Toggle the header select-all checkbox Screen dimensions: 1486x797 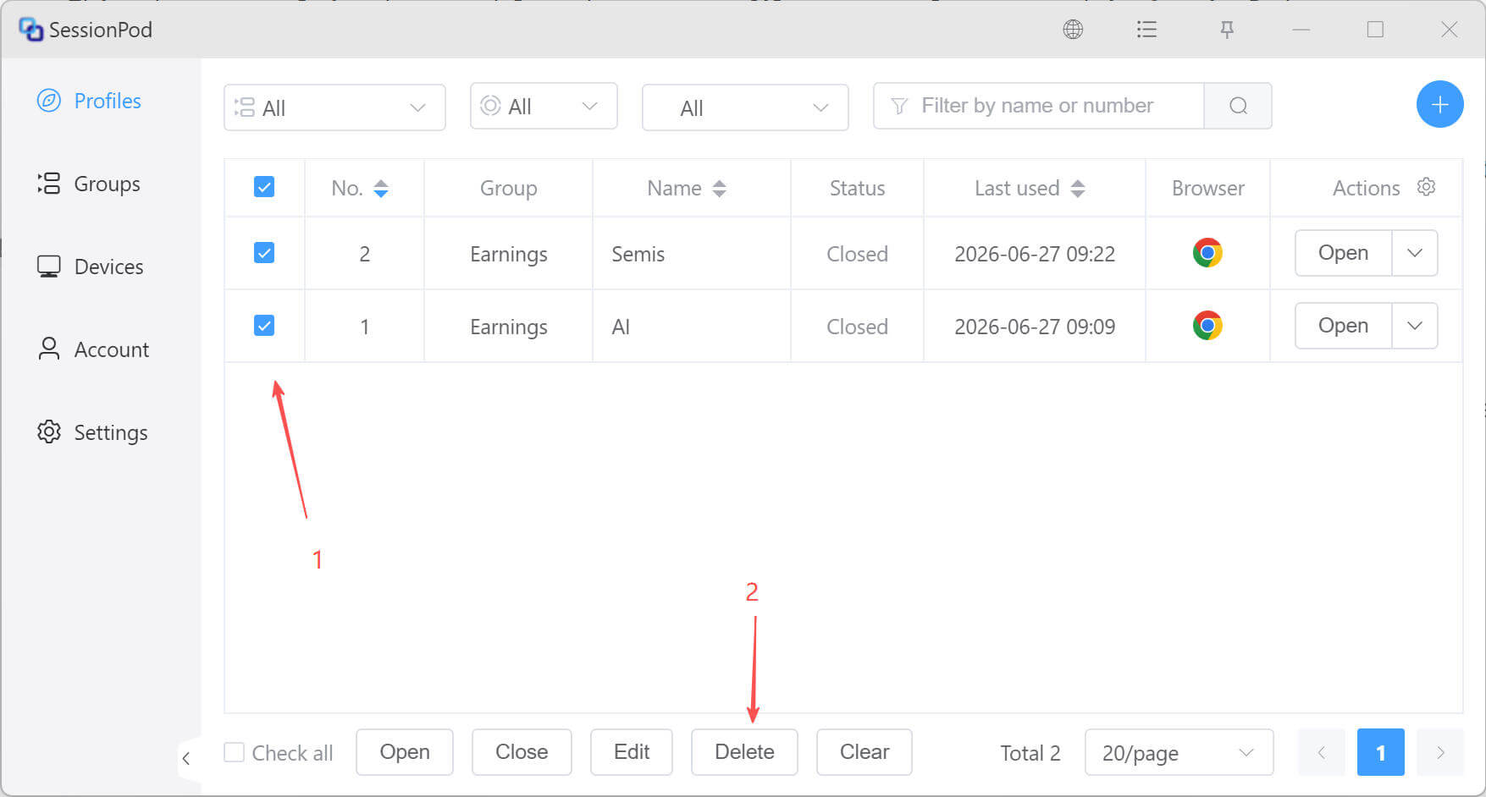tap(264, 187)
